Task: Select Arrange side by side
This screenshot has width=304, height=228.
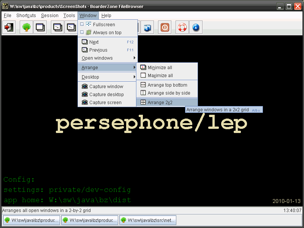Action: pos(167,93)
